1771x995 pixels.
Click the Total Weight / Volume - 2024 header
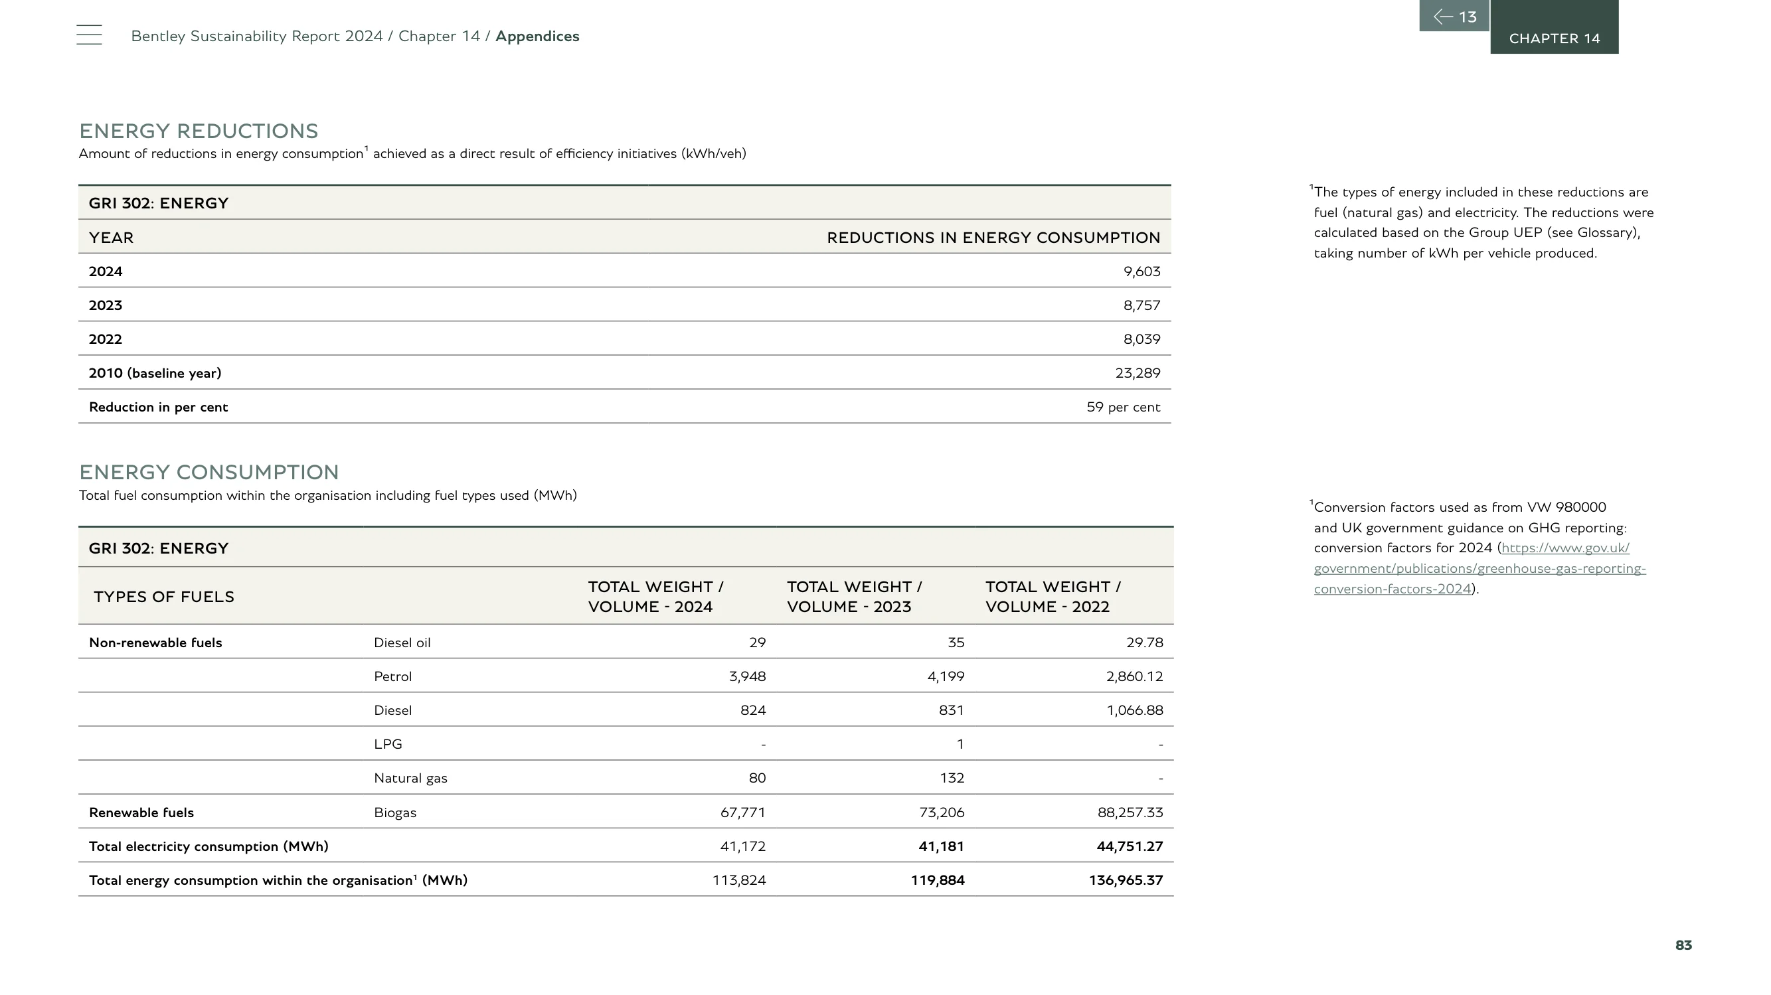point(655,597)
